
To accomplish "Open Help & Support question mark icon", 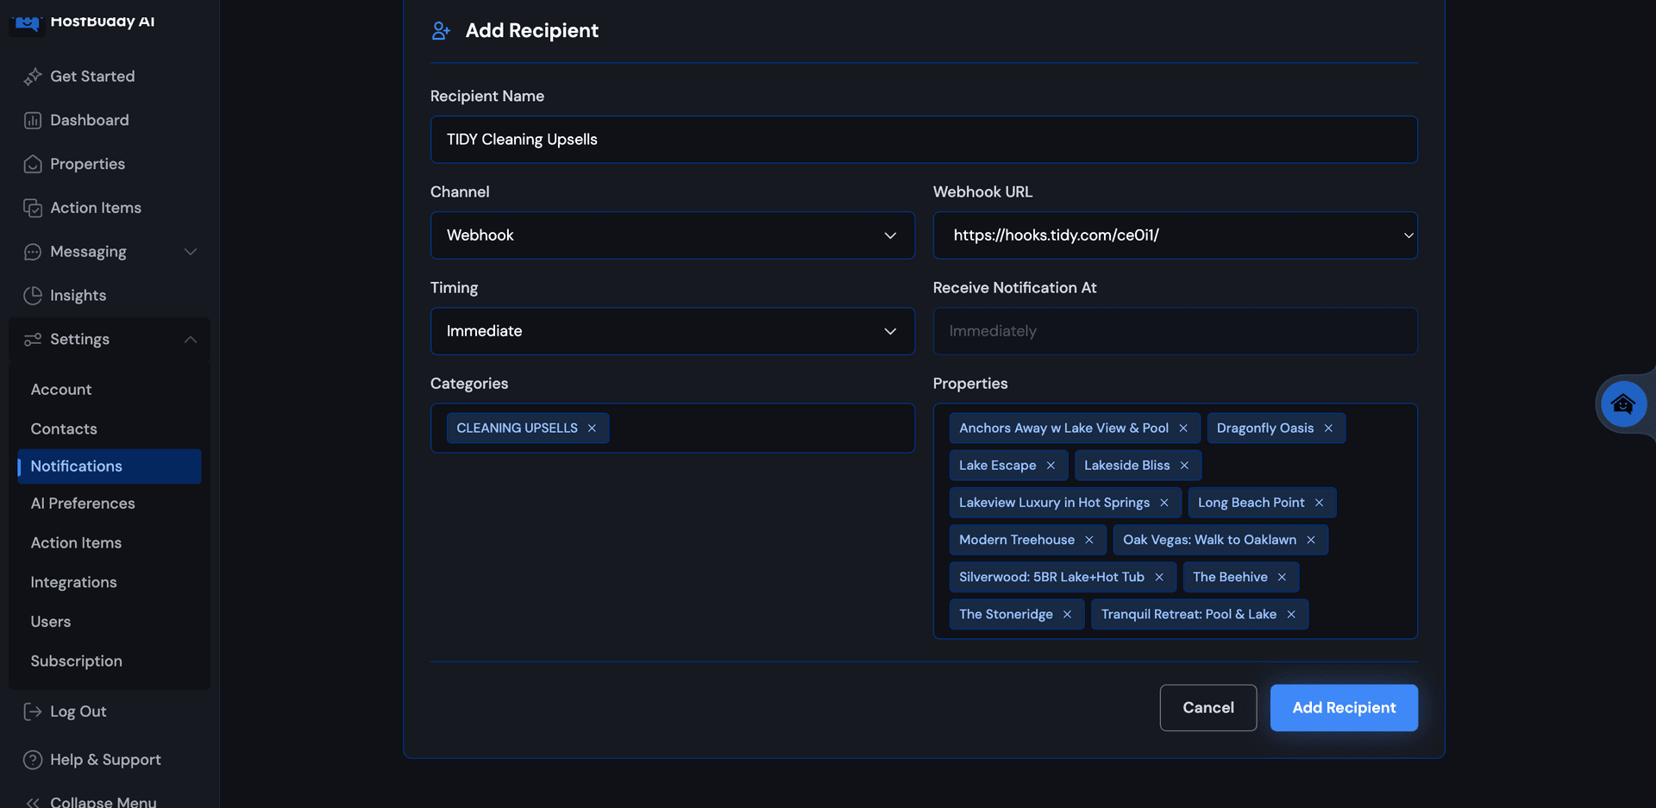I will pyautogui.click(x=33, y=760).
